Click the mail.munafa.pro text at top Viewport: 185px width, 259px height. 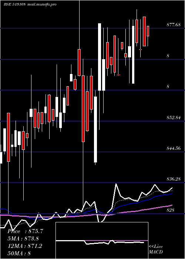41,4
